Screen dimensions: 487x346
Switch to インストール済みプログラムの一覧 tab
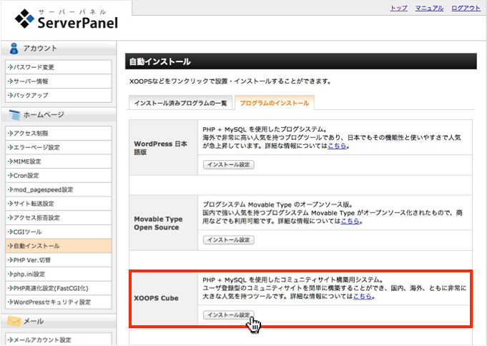coord(180,103)
